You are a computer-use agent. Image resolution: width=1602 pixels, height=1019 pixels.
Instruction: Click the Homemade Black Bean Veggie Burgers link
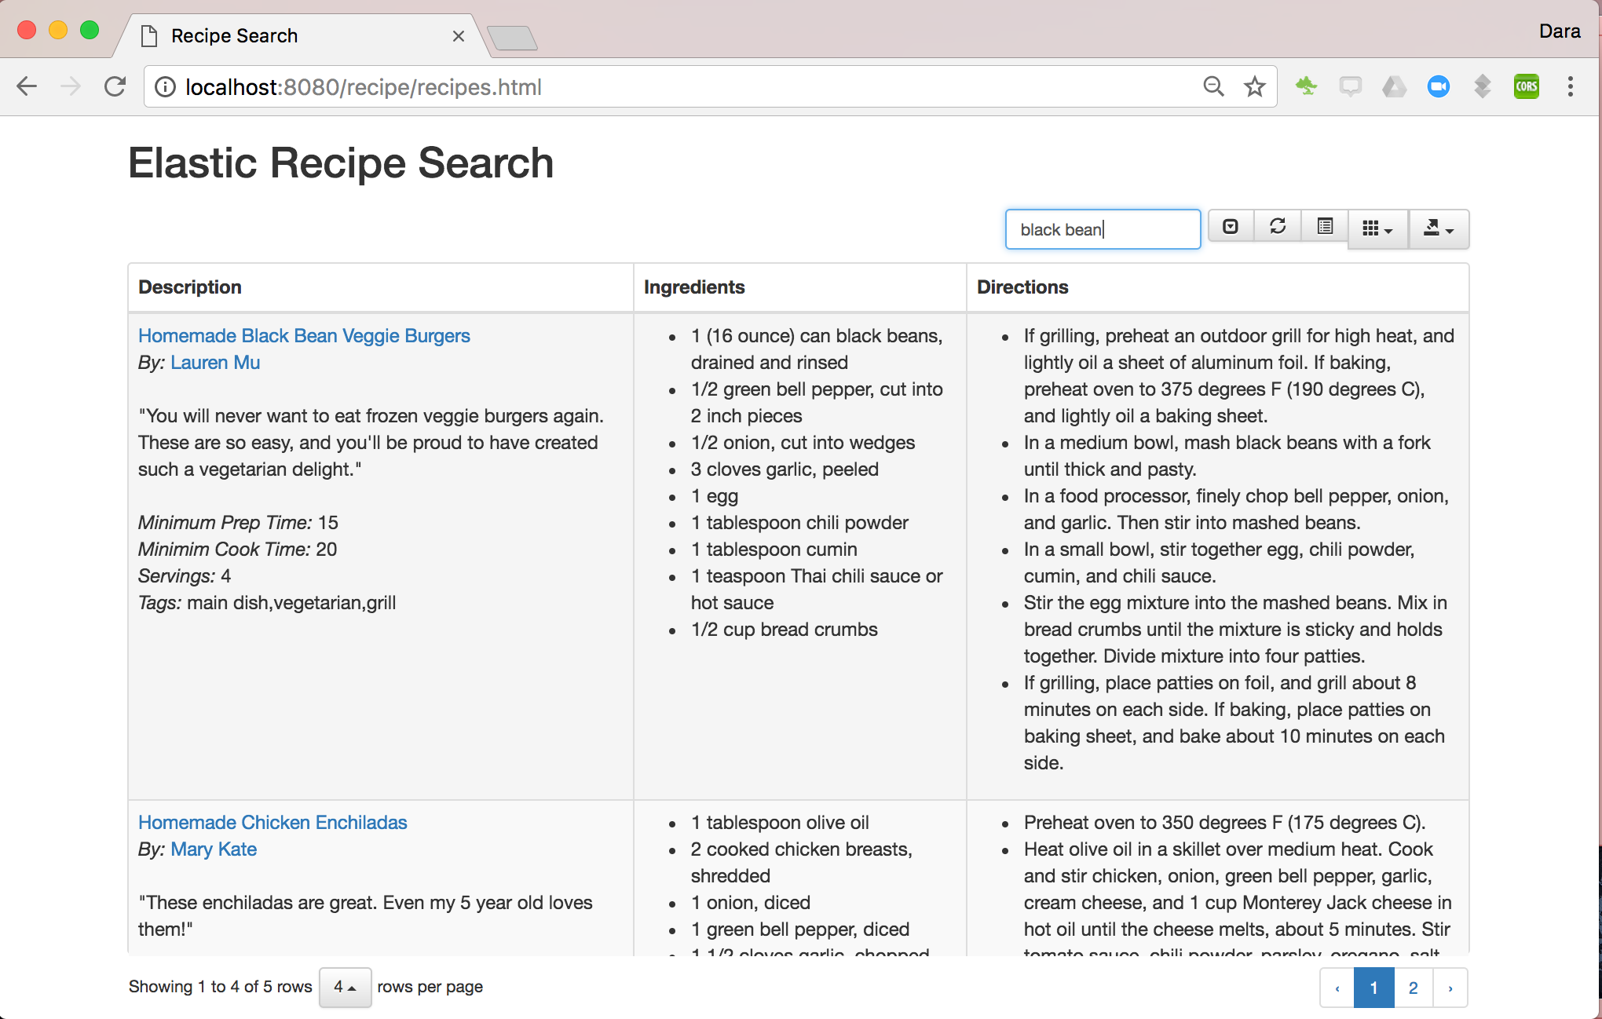coord(304,335)
